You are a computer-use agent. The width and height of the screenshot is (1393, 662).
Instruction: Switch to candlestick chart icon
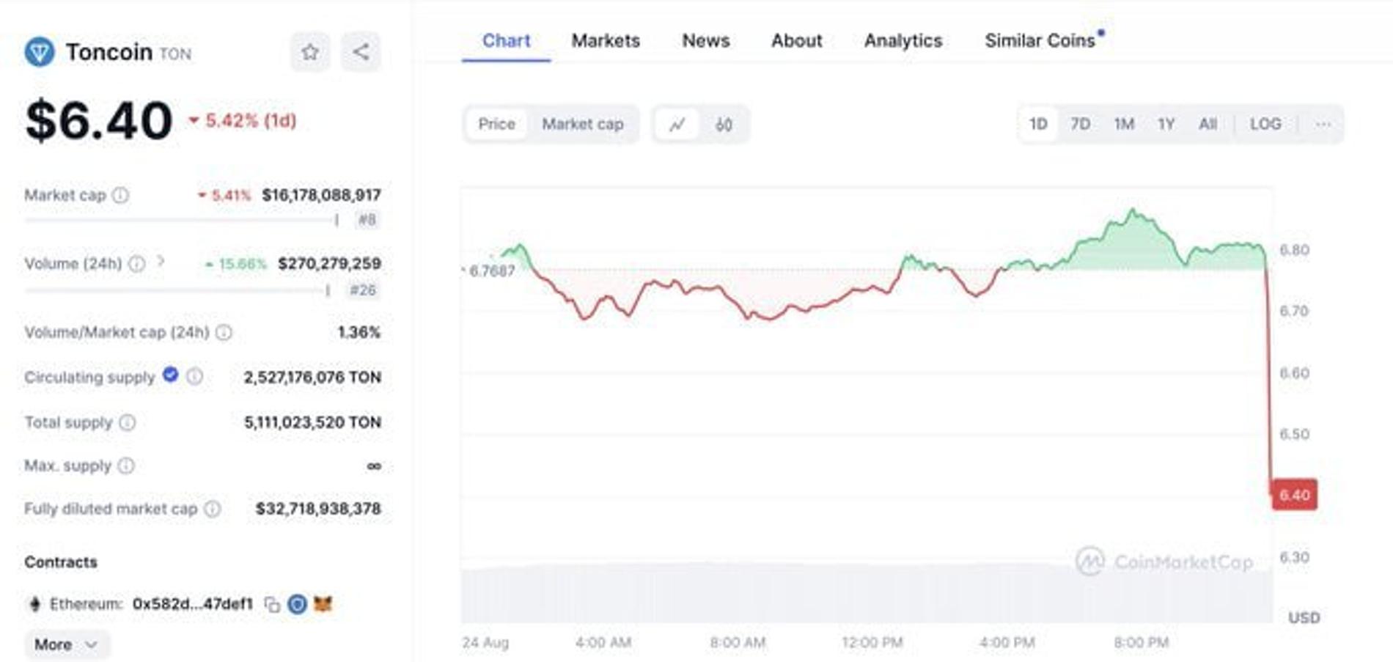(724, 125)
